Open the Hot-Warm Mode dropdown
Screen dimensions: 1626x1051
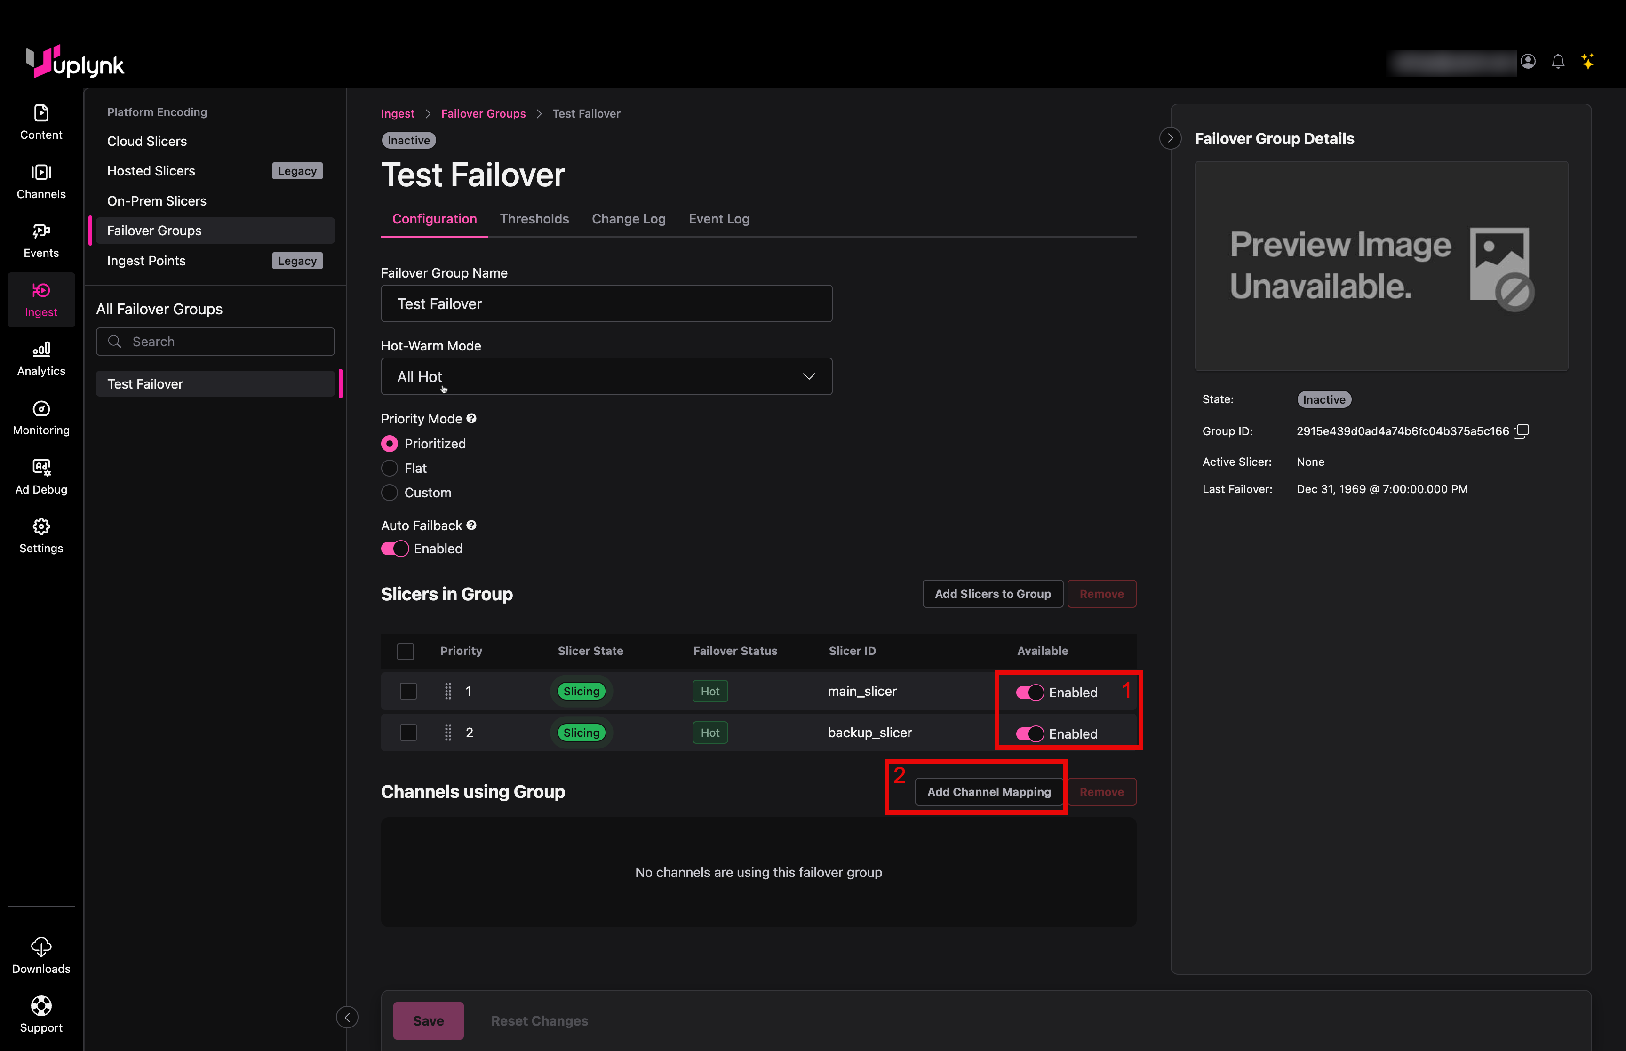[606, 377]
